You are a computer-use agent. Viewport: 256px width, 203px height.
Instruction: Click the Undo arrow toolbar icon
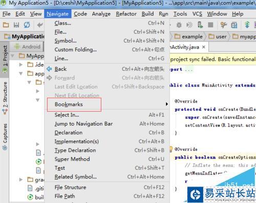(40, 25)
